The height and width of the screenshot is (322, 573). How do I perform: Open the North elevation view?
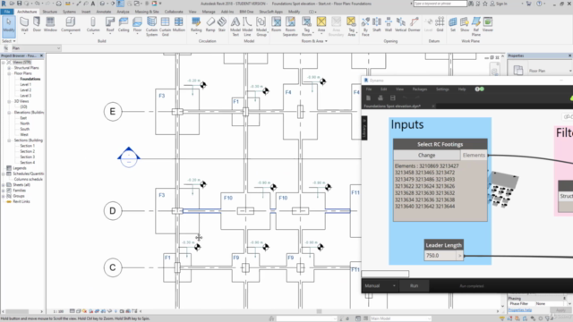pyautogui.click(x=25, y=123)
